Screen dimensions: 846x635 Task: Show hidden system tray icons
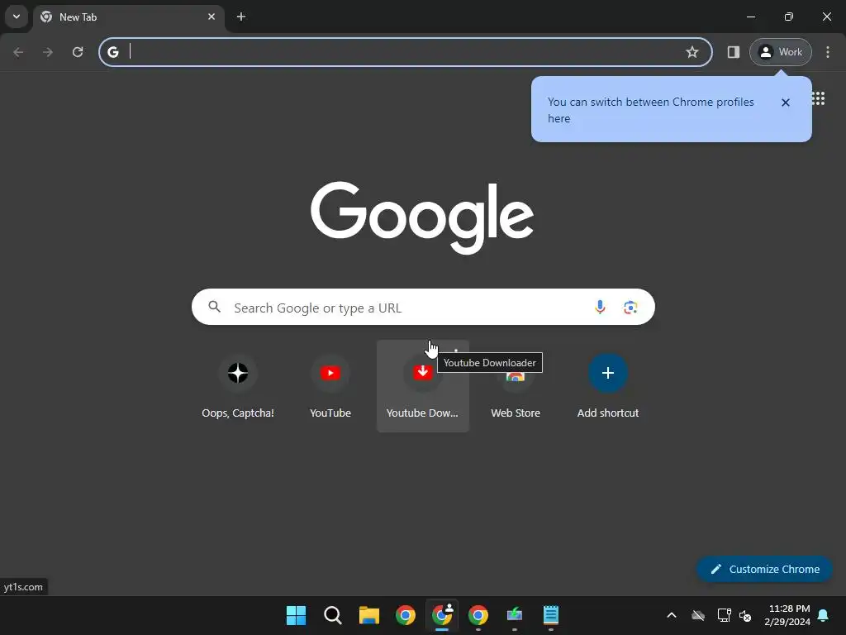click(x=672, y=615)
